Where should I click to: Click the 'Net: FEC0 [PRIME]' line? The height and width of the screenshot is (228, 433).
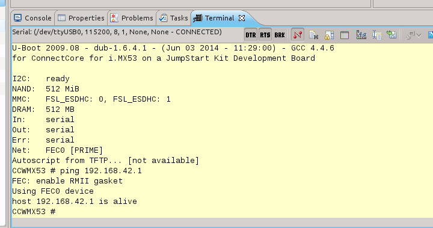click(58, 150)
